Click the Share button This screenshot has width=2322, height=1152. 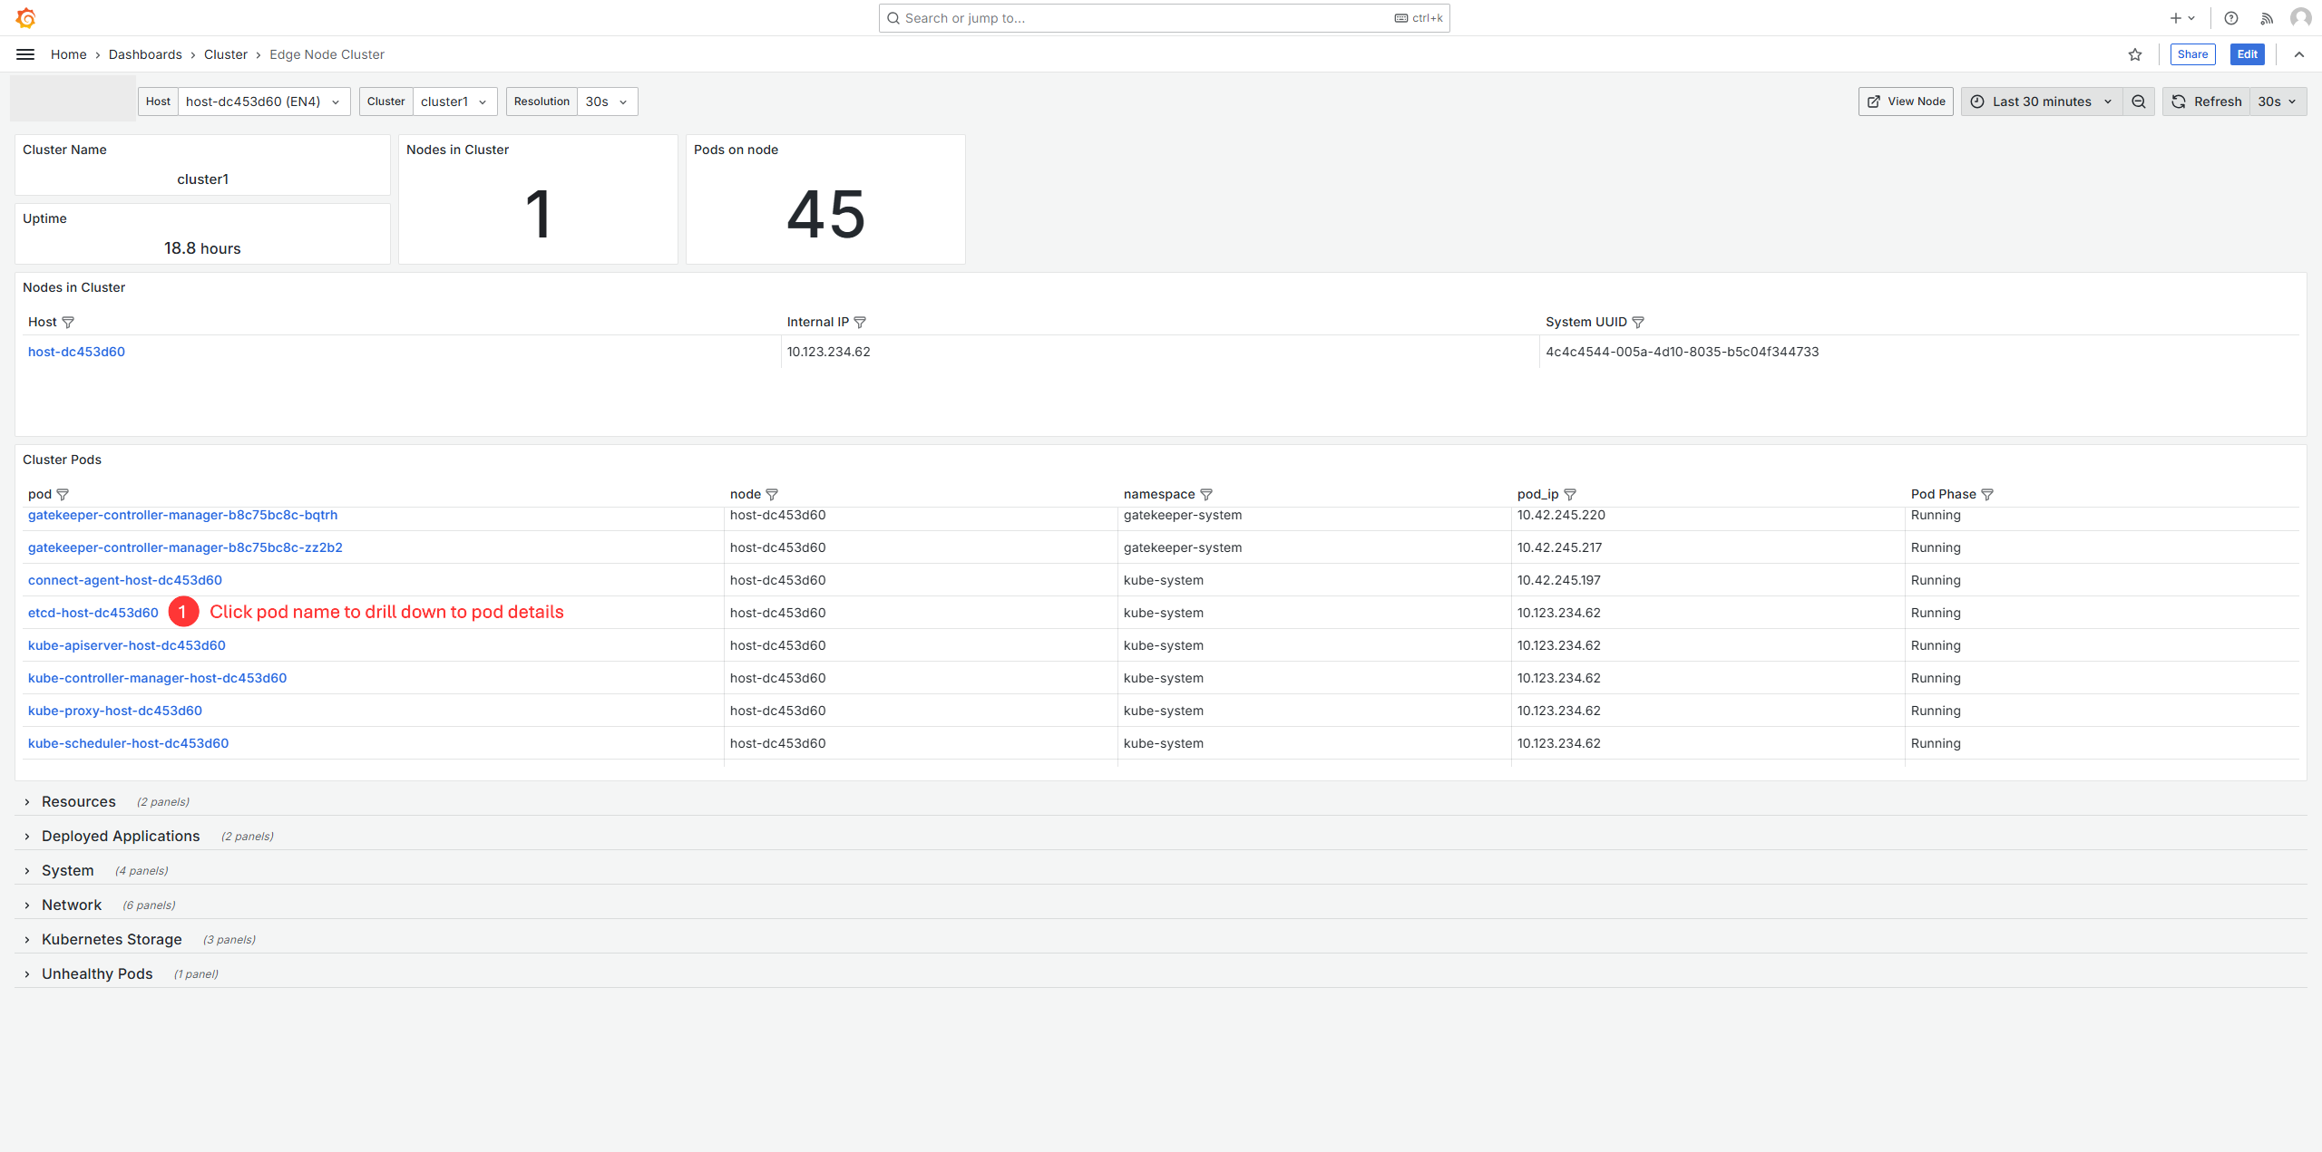pyautogui.click(x=2192, y=54)
